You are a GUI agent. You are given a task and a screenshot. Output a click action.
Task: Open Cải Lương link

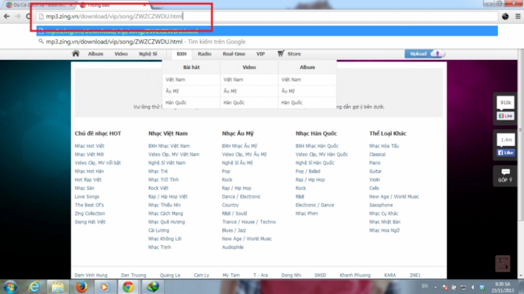coord(158,230)
